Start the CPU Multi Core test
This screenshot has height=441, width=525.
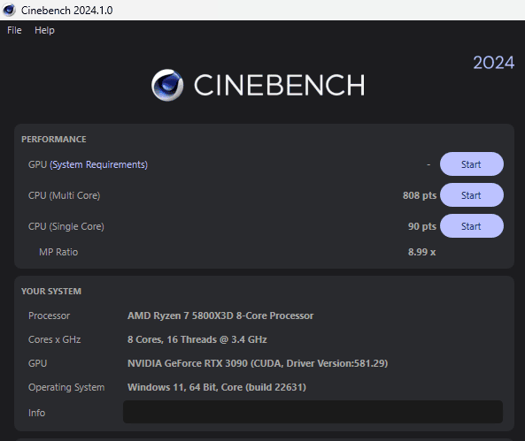[x=471, y=195]
